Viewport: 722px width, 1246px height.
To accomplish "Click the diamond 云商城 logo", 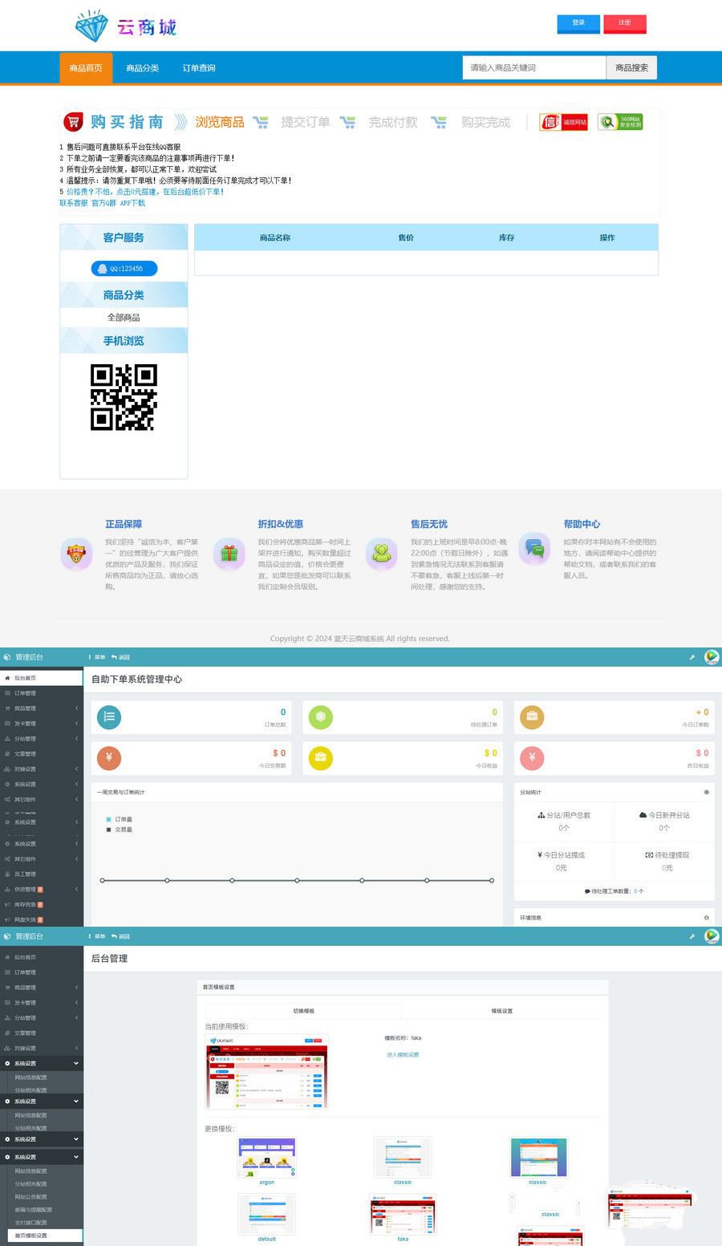I will pyautogui.click(x=125, y=26).
